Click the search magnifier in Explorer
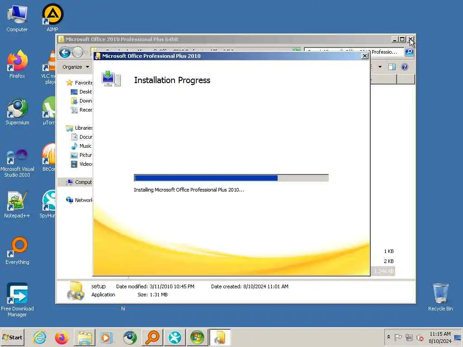Viewport: 463px width, 347px height. click(409, 52)
